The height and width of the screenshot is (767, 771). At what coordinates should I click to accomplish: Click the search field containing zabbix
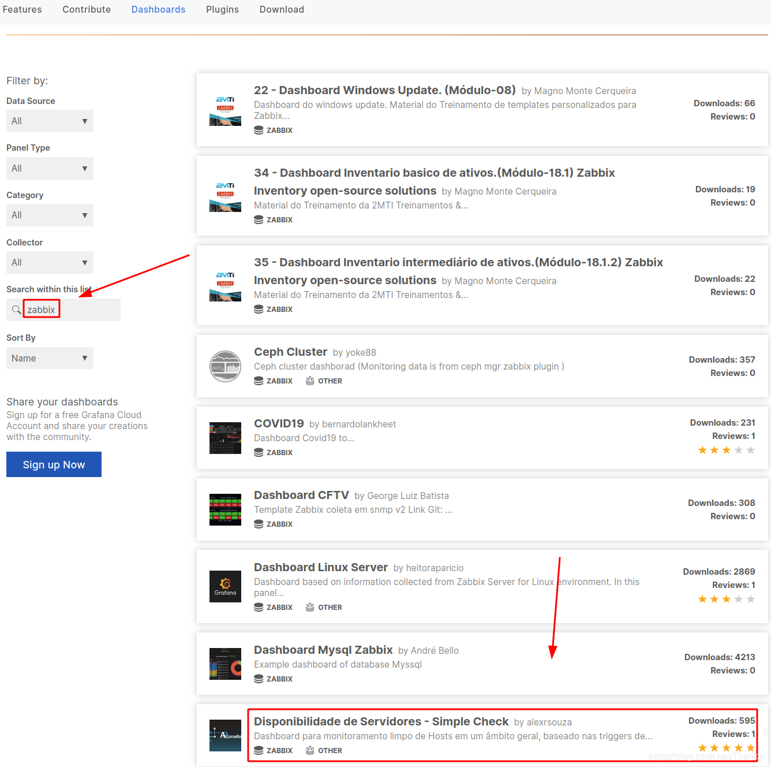63,310
